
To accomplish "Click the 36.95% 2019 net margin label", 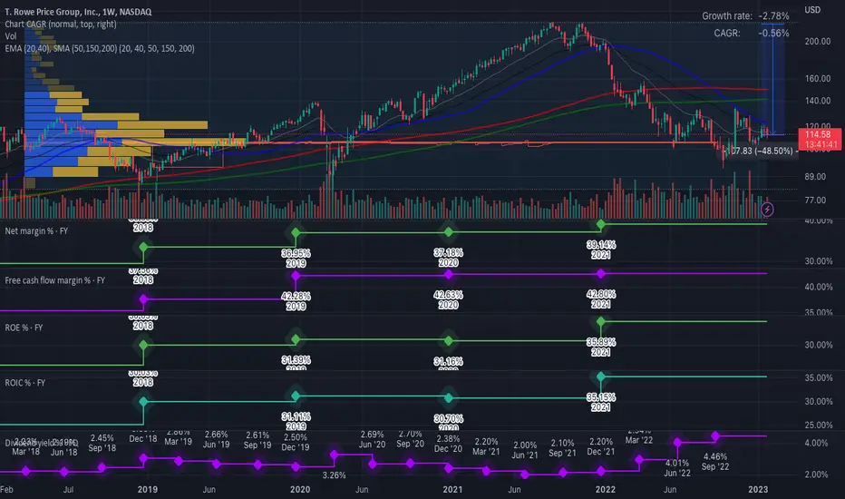I will click(x=296, y=258).
